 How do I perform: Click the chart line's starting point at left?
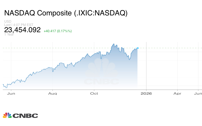click(3, 84)
